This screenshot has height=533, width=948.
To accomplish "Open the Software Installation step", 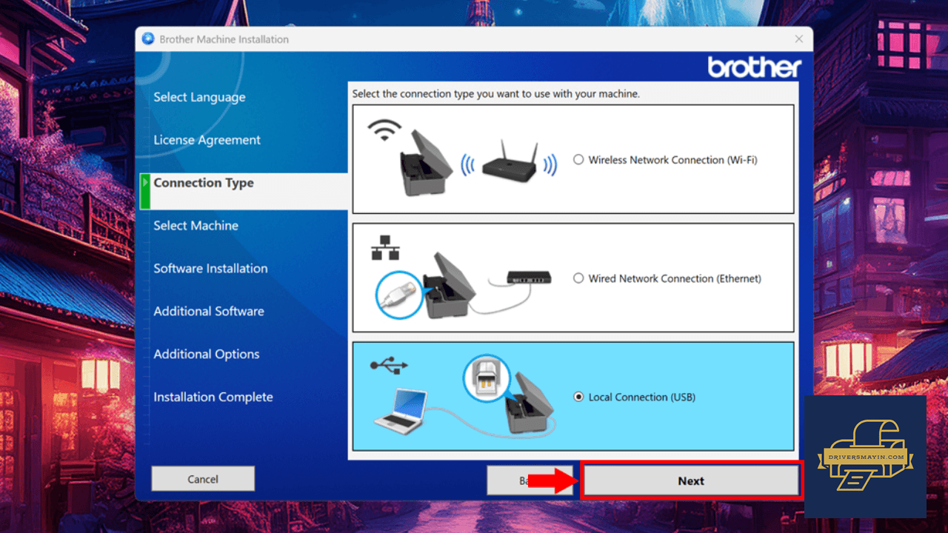I will (210, 269).
